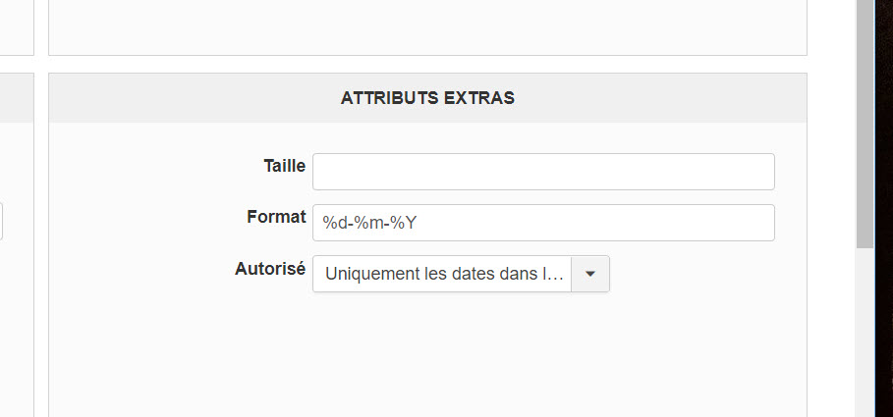Select the 'Uniquement les dates dans l…' text
This screenshot has width=893, height=417.
(x=444, y=275)
